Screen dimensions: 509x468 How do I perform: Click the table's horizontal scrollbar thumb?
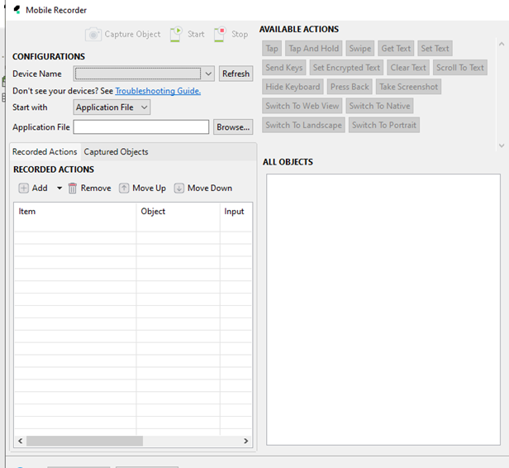pos(84,441)
